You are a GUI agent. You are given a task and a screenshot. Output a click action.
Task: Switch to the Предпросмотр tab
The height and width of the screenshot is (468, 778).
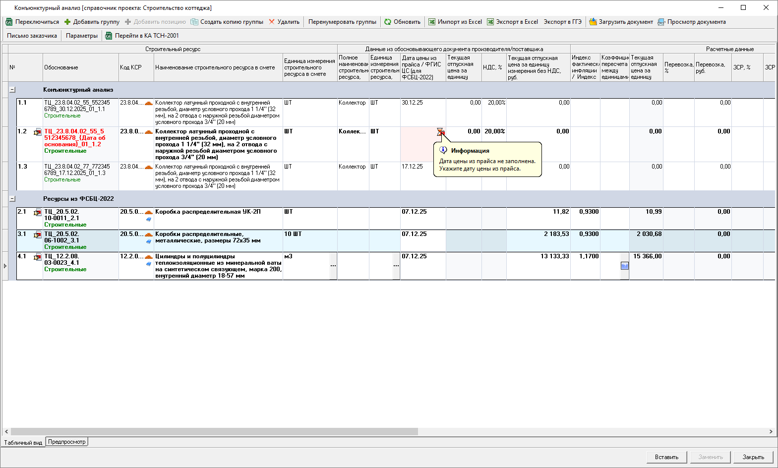tap(67, 442)
